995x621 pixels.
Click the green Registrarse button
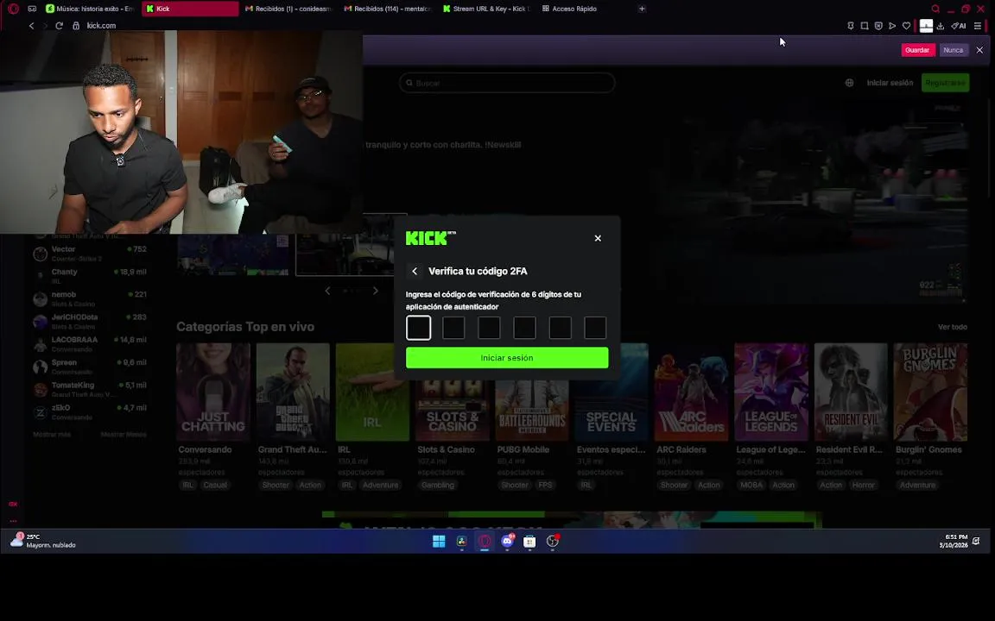pos(945,83)
